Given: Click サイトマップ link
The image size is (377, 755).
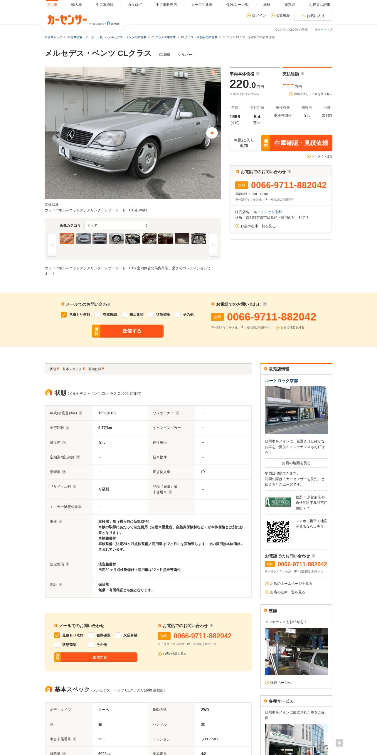Looking at the screenshot, I should click(324, 30).
